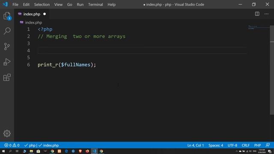Click line number 2 in gutter
The width and height of the screenshot is (274, 154).
(29, 36)
